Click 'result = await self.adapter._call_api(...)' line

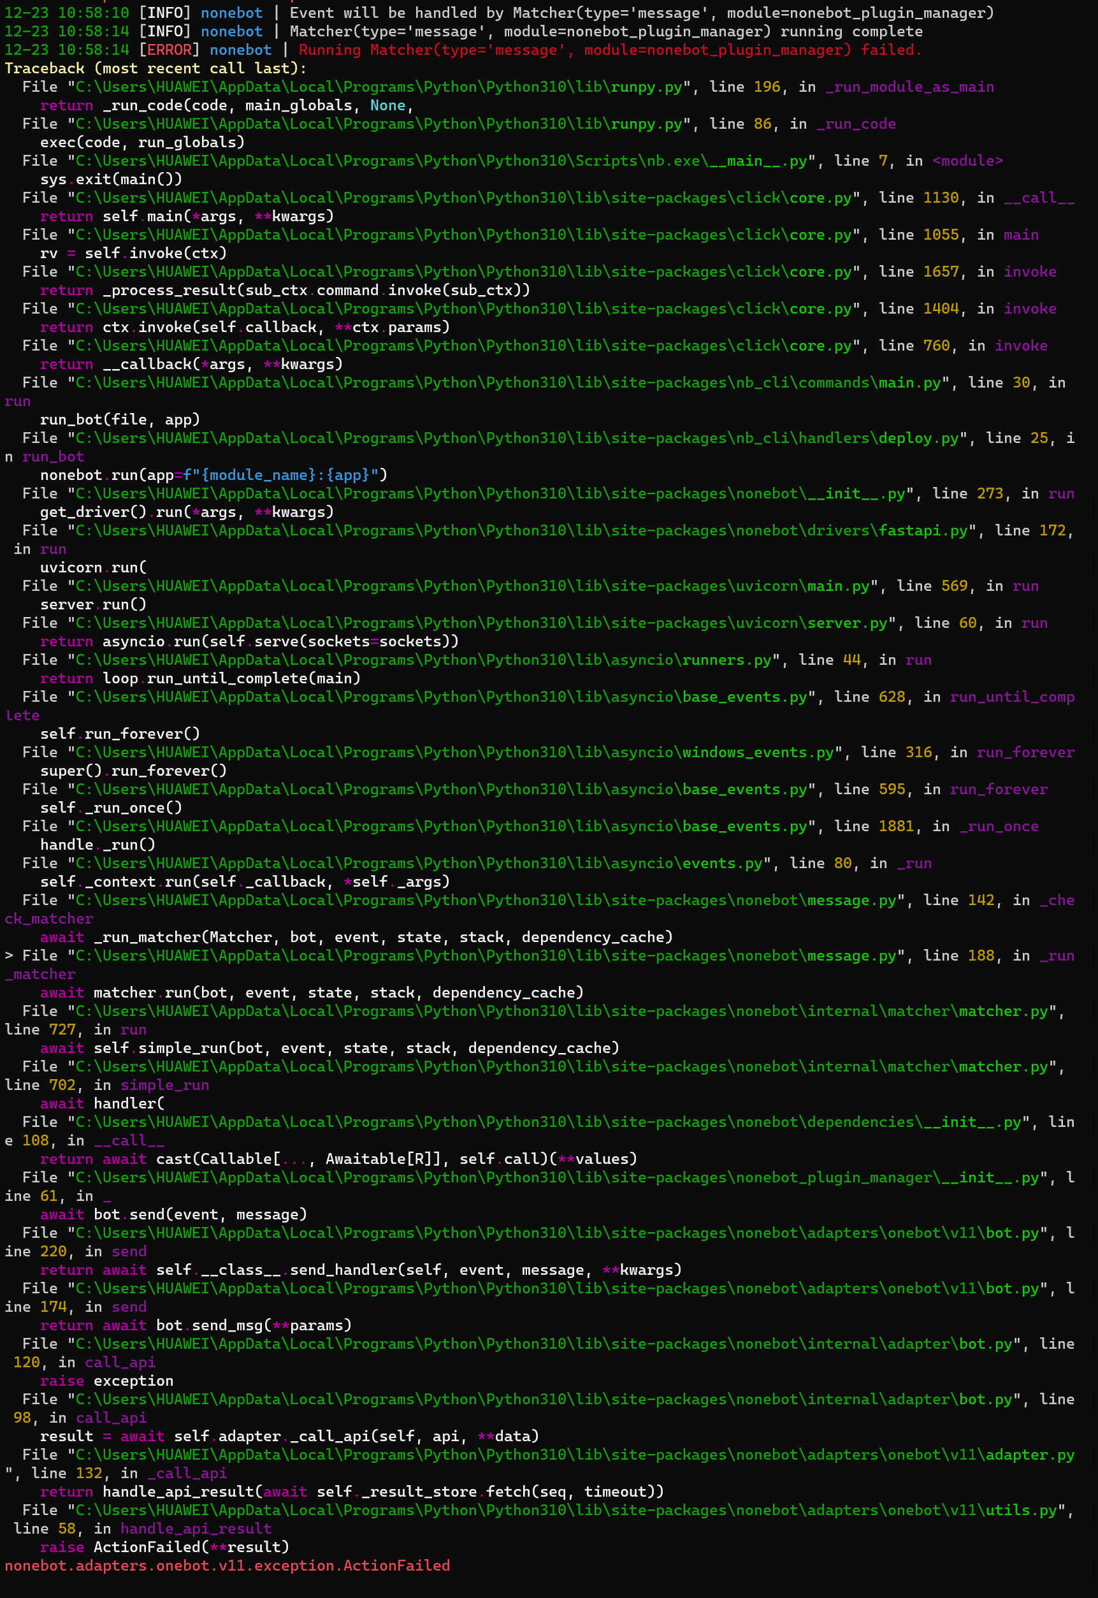click(290, 1436)
